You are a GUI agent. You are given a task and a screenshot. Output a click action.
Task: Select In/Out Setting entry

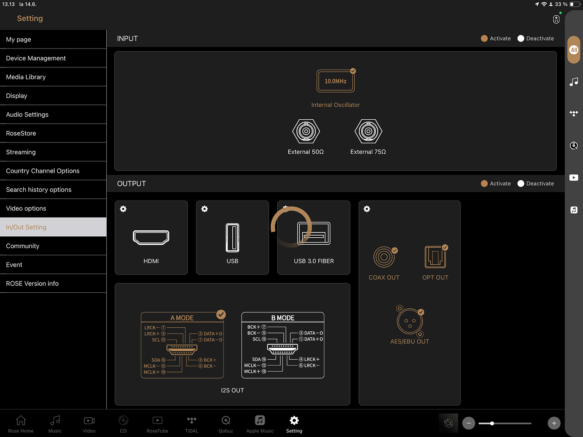coord(53,227)
